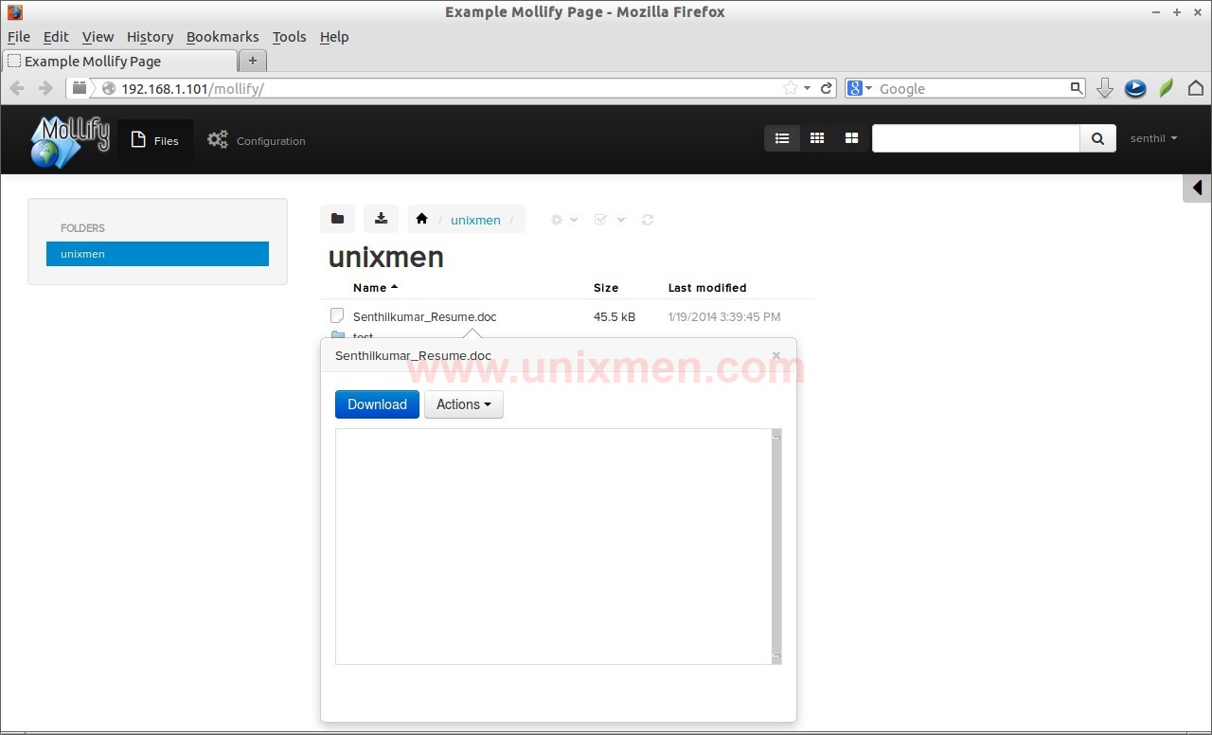
Task: Click the preview pane scrollbar
Action: click(x=776, y=547)
